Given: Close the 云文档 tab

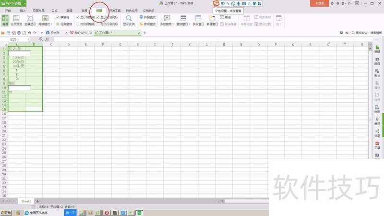Looking at the screenshot, I should pos(66,33).
